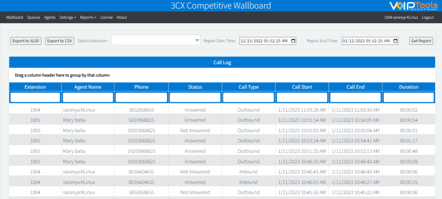Click the group-by column drop area text
442x199 pixels.
(x=62, y=75)
